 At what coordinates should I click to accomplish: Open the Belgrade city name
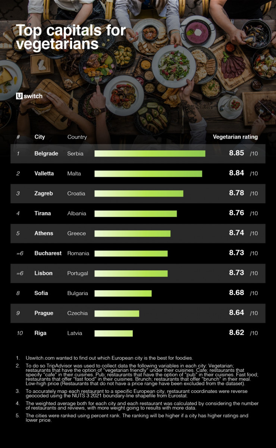click(46, 154)
